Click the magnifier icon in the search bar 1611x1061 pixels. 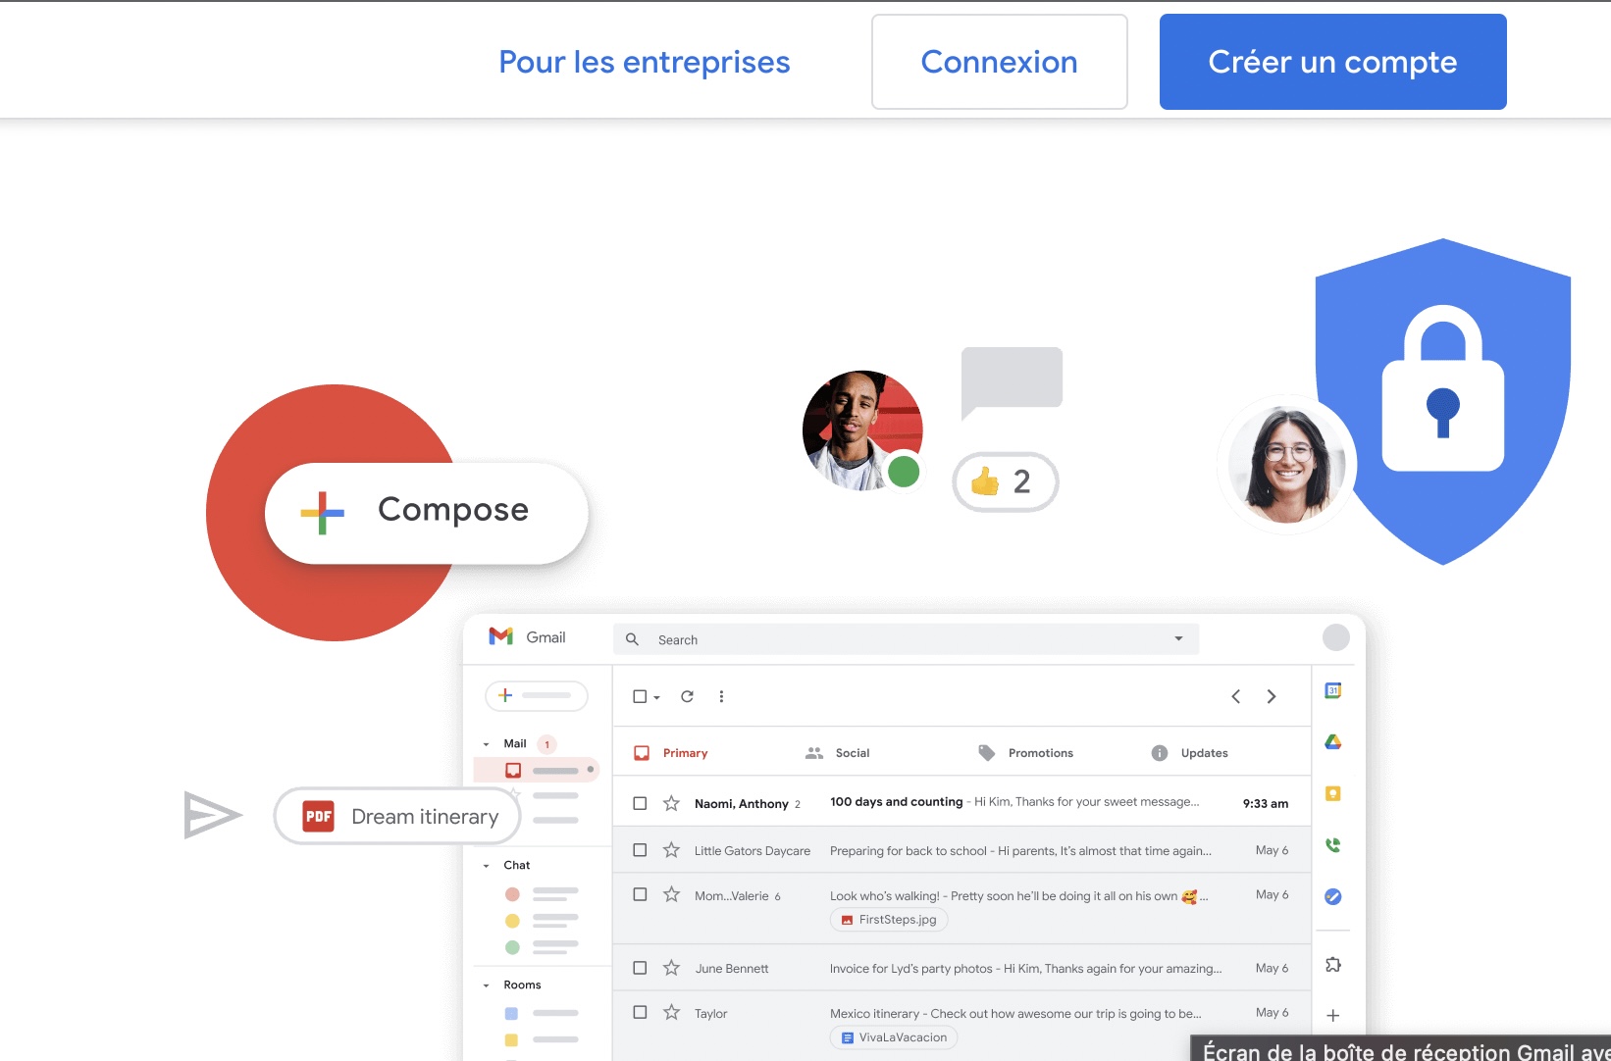tap(633, 639)
